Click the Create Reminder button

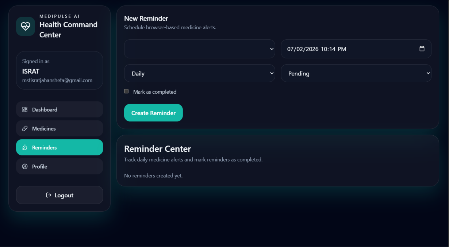pos(153,113)
